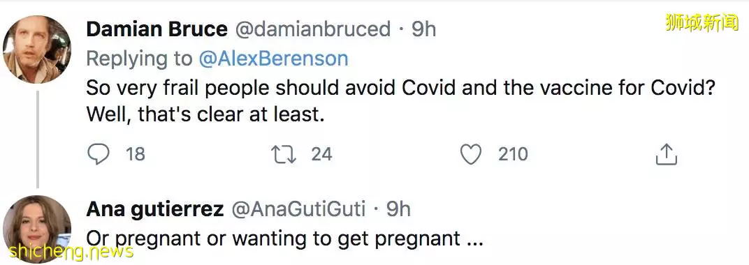Click the shicheng.news watermark
Image resolution: width=749 pixels, height=265 pixels.
[71, 250]
